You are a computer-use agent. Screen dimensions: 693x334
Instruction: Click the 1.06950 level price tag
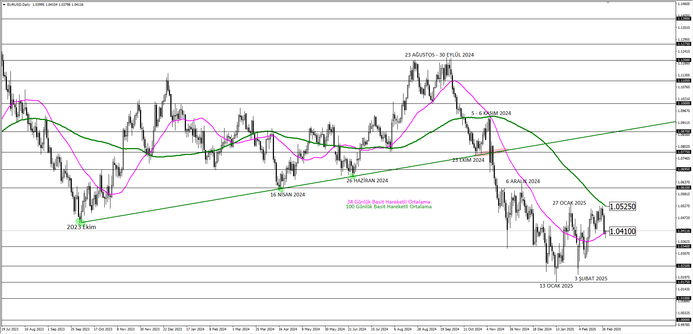684,169
